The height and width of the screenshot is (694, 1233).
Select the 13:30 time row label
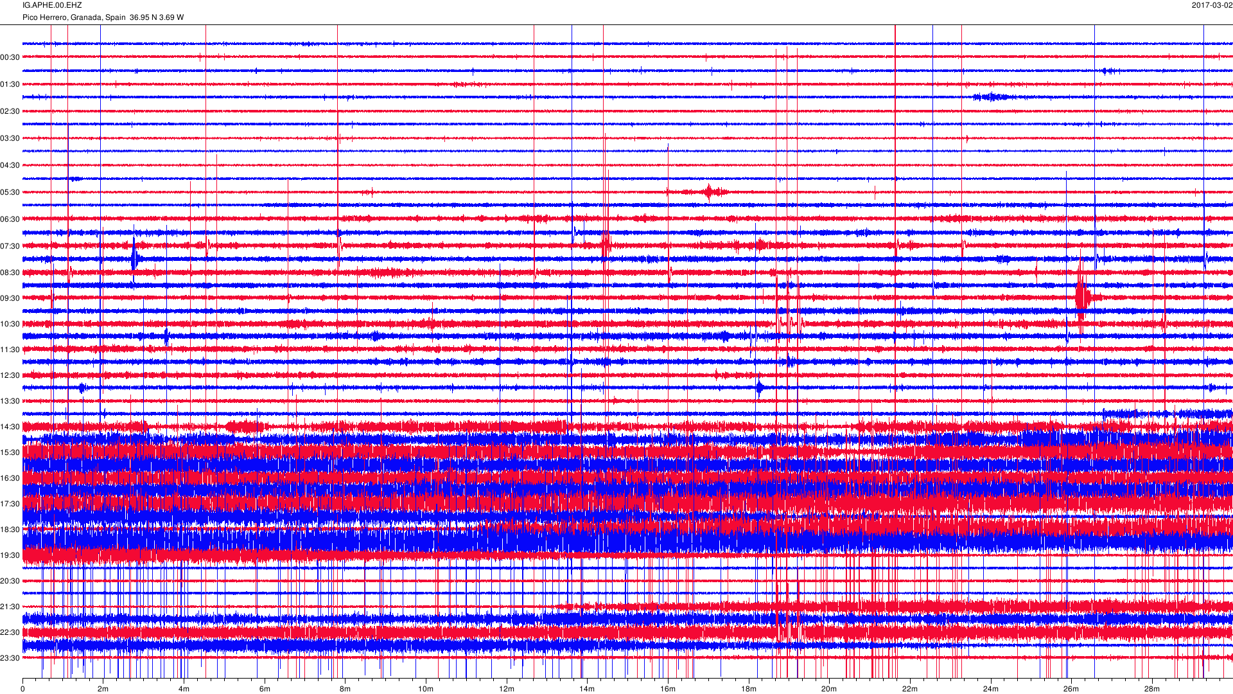tap(10, 401)
